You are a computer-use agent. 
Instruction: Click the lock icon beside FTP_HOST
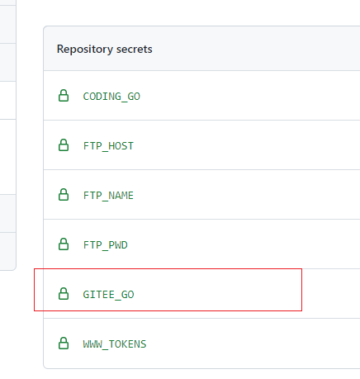[x=64, y=145]
